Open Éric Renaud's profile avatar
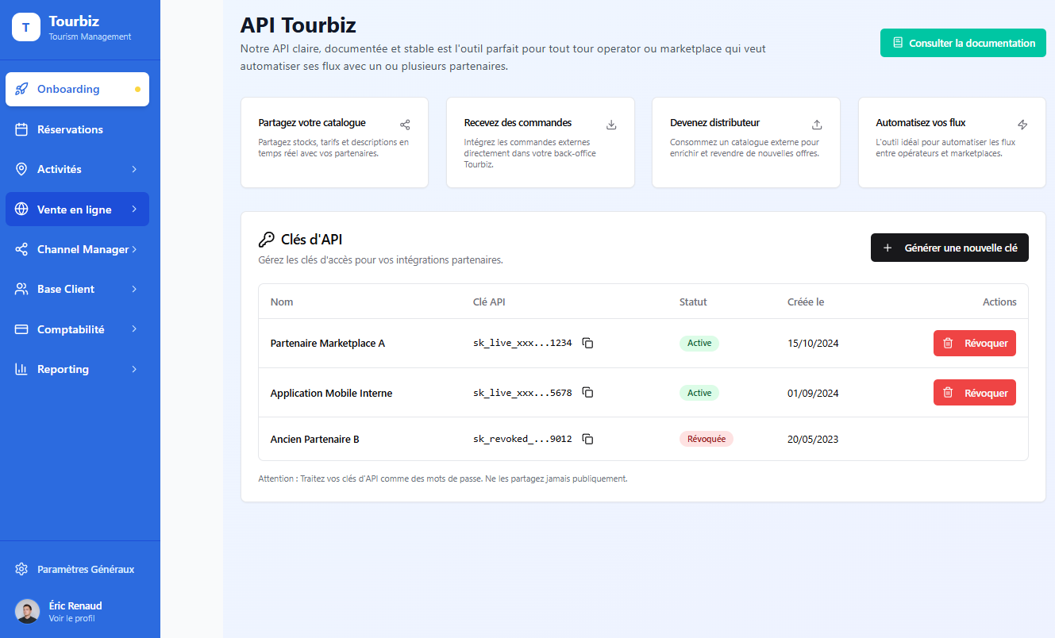 (27, 611)
